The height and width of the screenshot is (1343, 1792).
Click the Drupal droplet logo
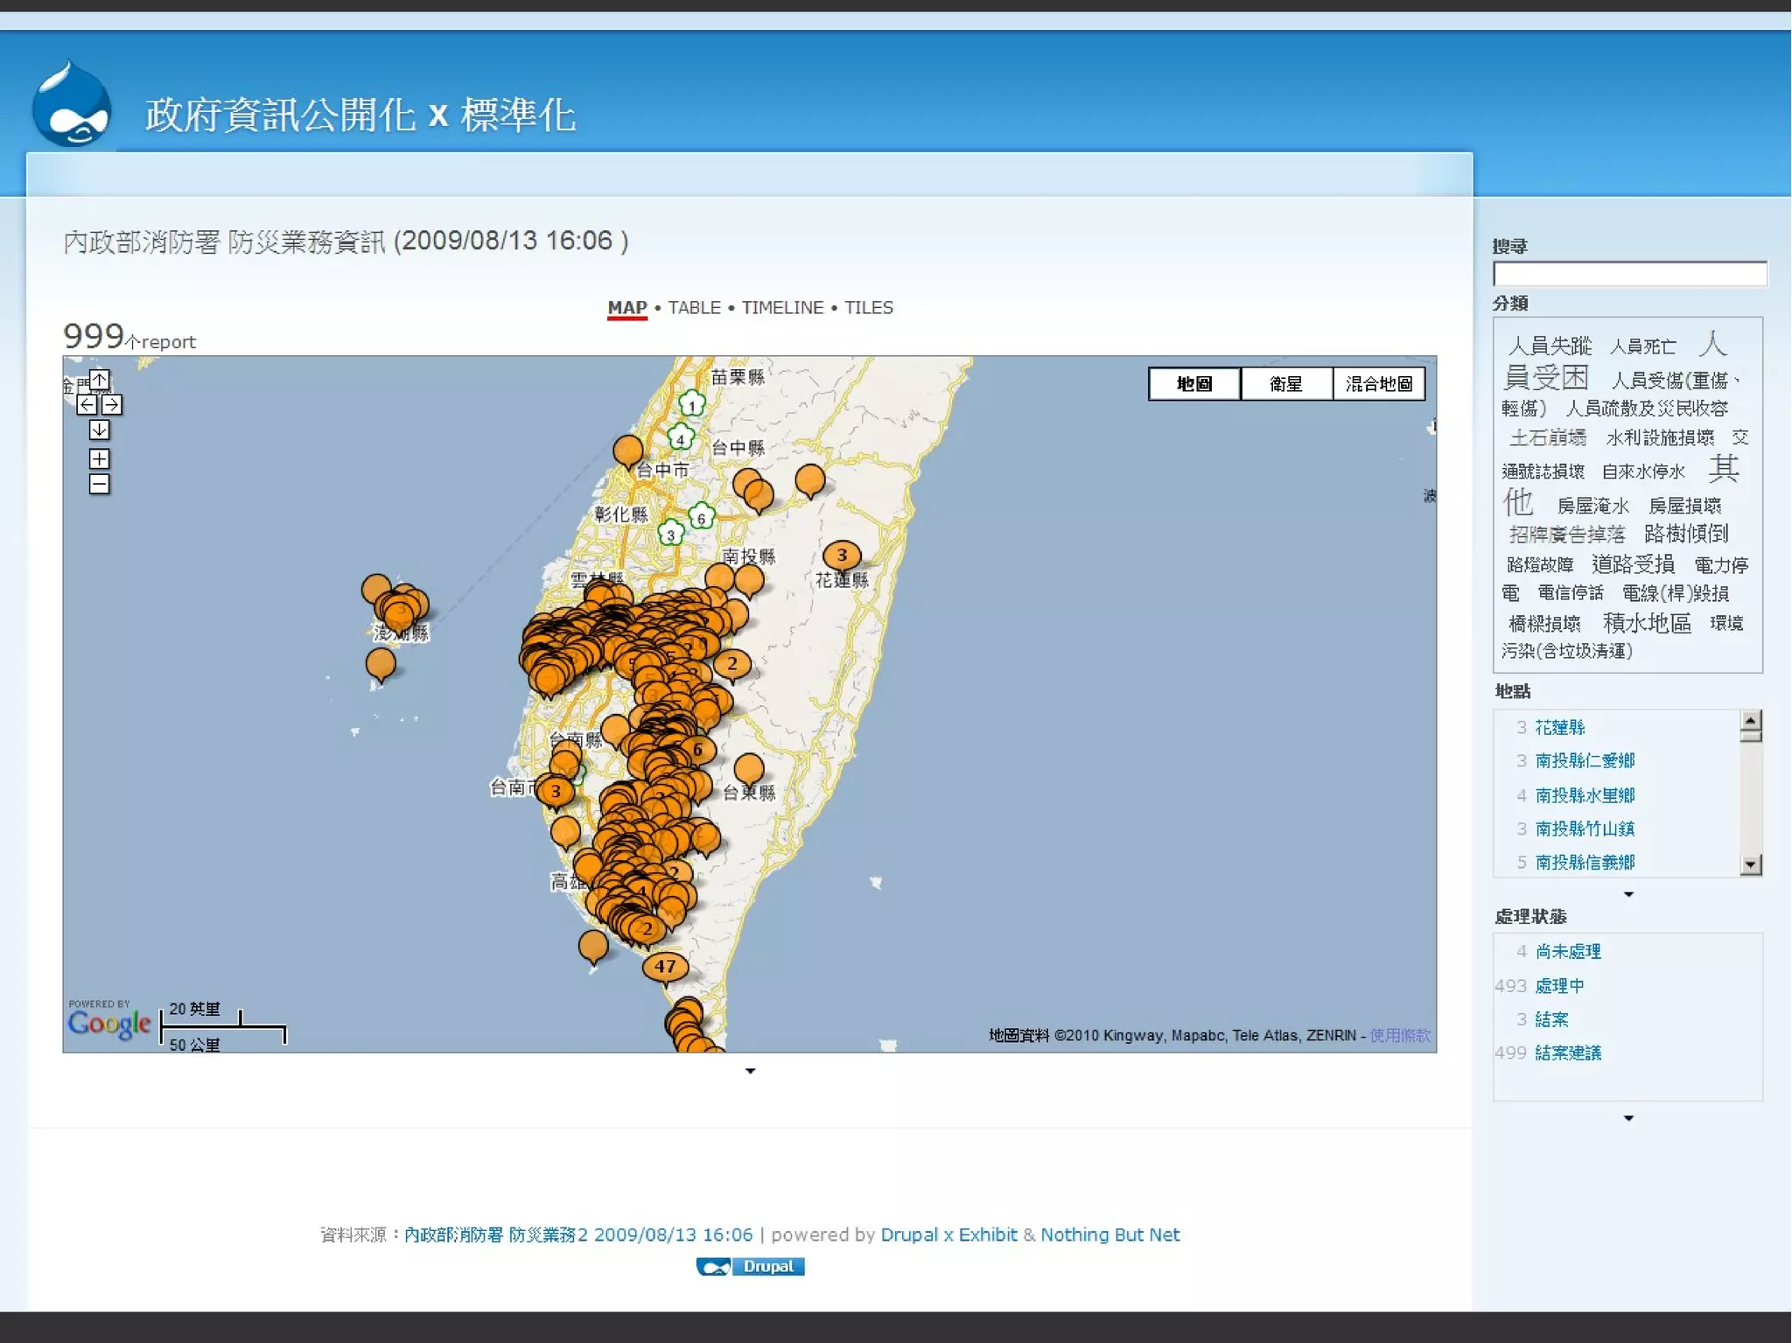tap(71, 106)
